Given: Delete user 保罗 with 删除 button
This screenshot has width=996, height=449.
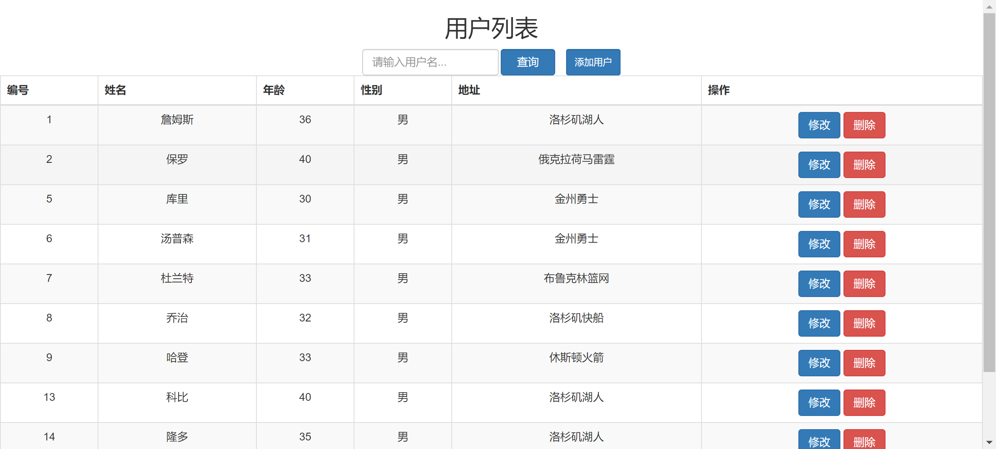Looking at the screenshot, I should (x=864, y=165).
